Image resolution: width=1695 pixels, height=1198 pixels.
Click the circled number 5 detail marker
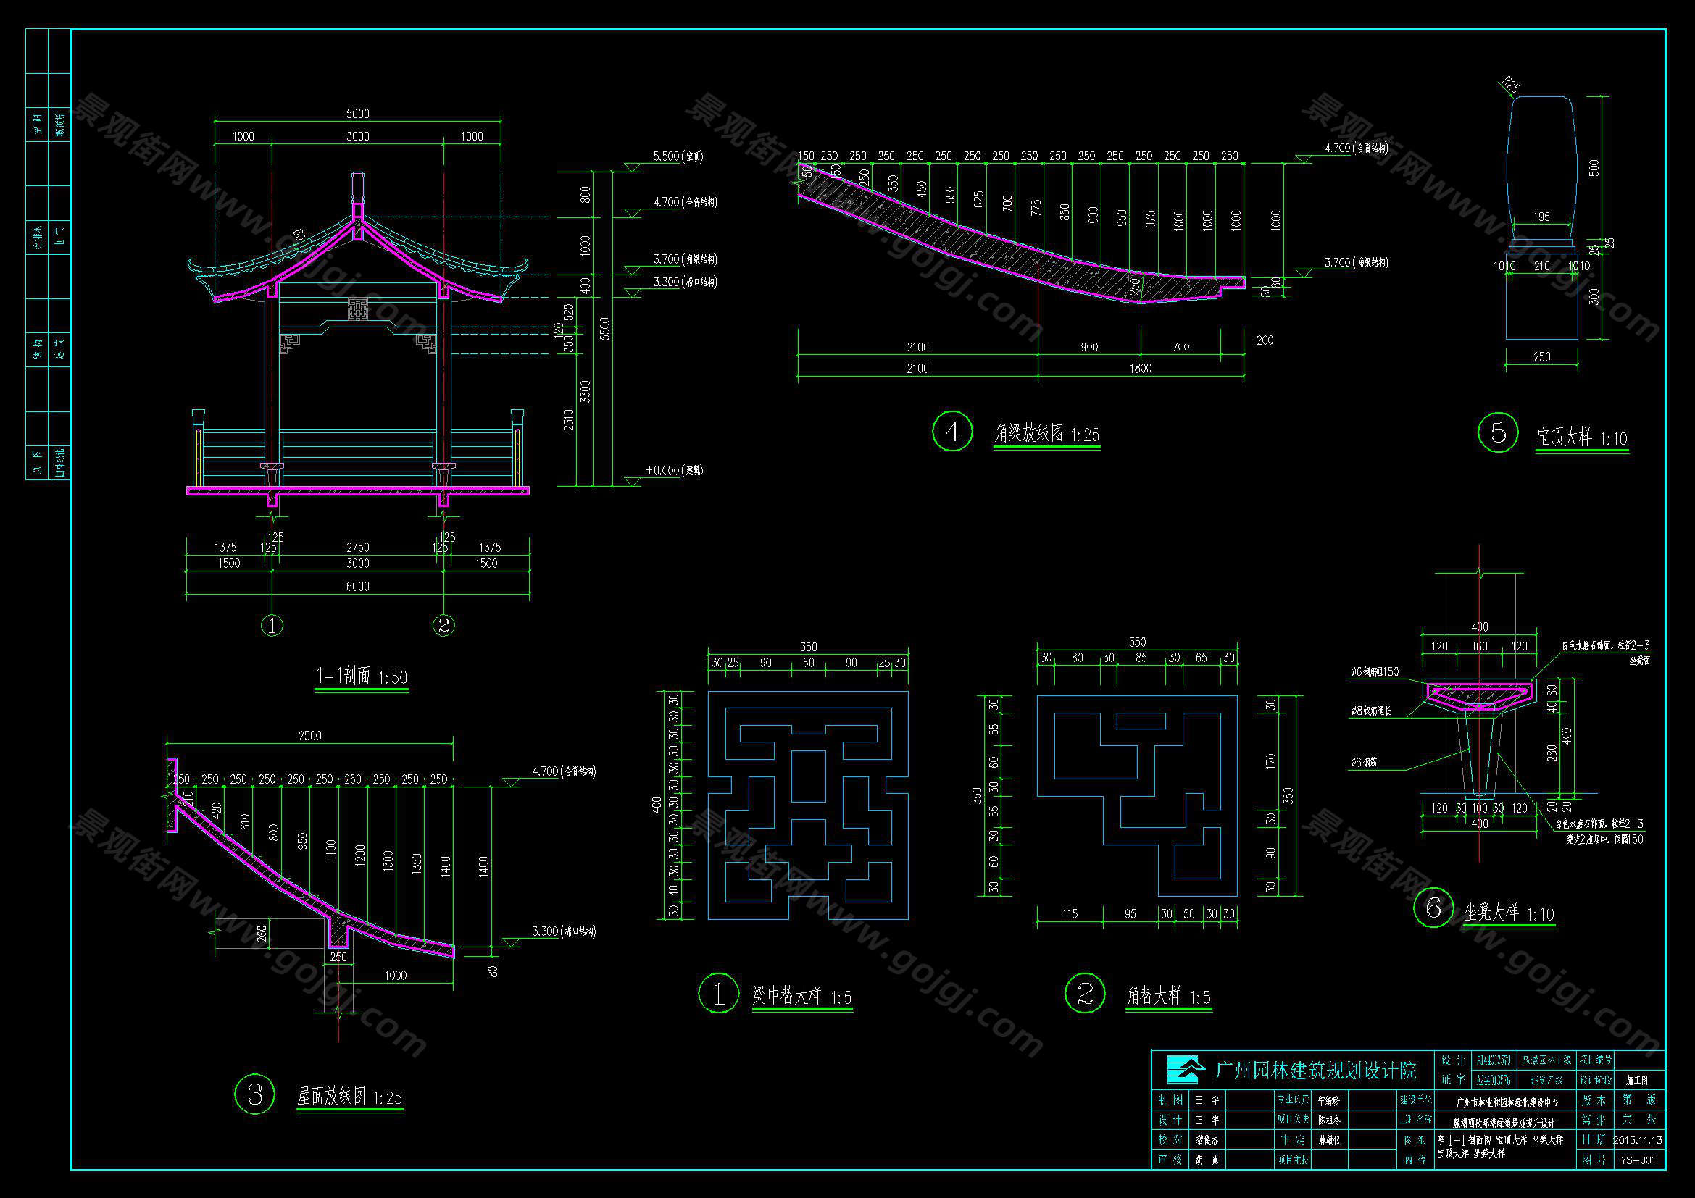[x=1498, y=432]
